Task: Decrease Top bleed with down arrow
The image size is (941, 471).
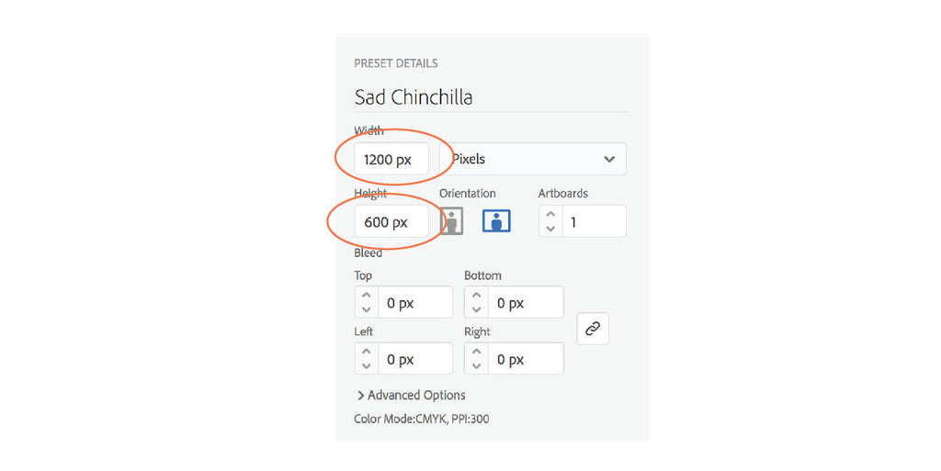Action: pos(366,309)
